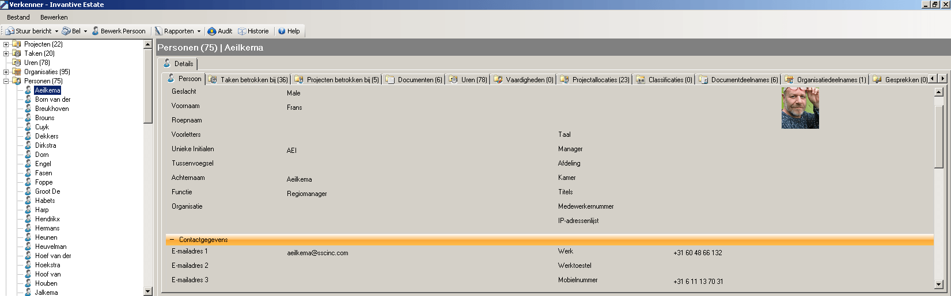Viewport: 951px width, 296px height.
Task: Click the Bewerk Persoon person icon
Action: 96,31
